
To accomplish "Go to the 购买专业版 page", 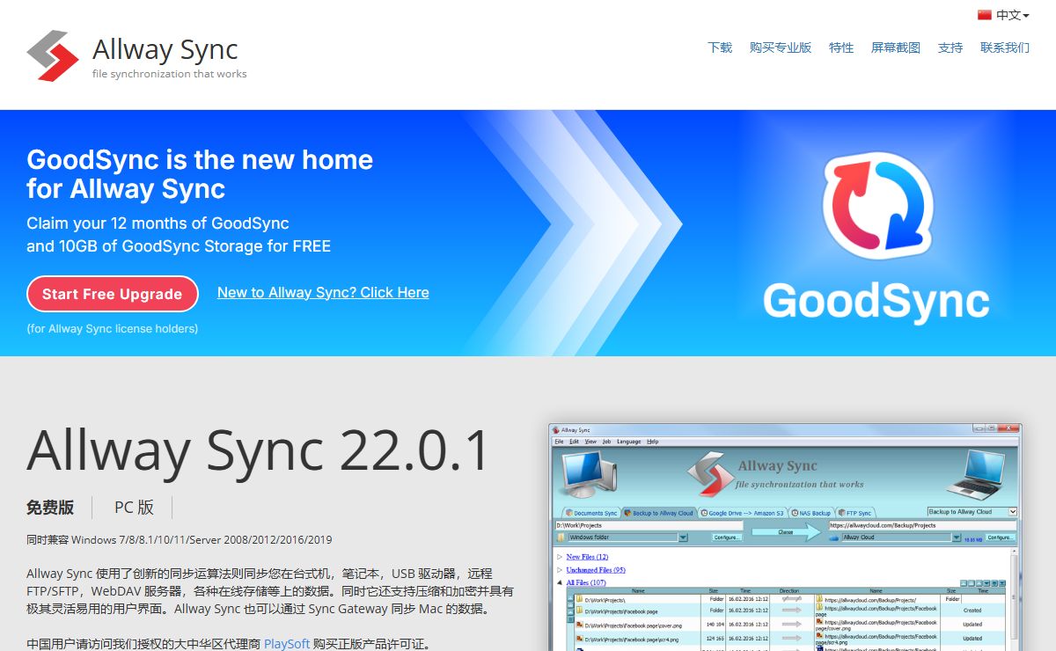I will pyautogui.click(x=781, y=48).
